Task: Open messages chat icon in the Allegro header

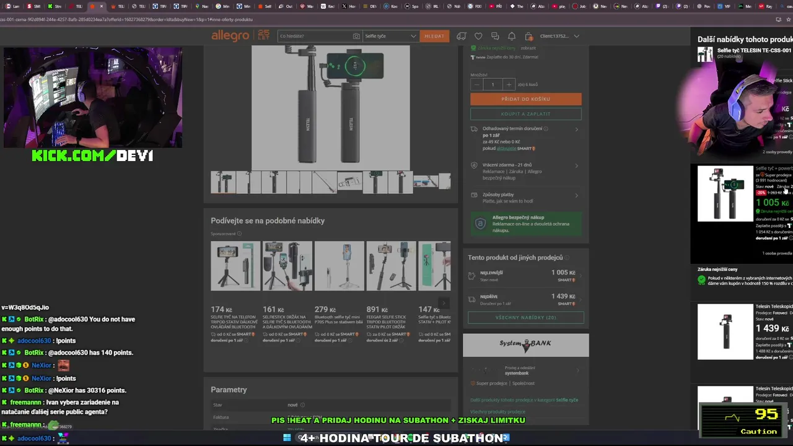Action: pos(495,36)
